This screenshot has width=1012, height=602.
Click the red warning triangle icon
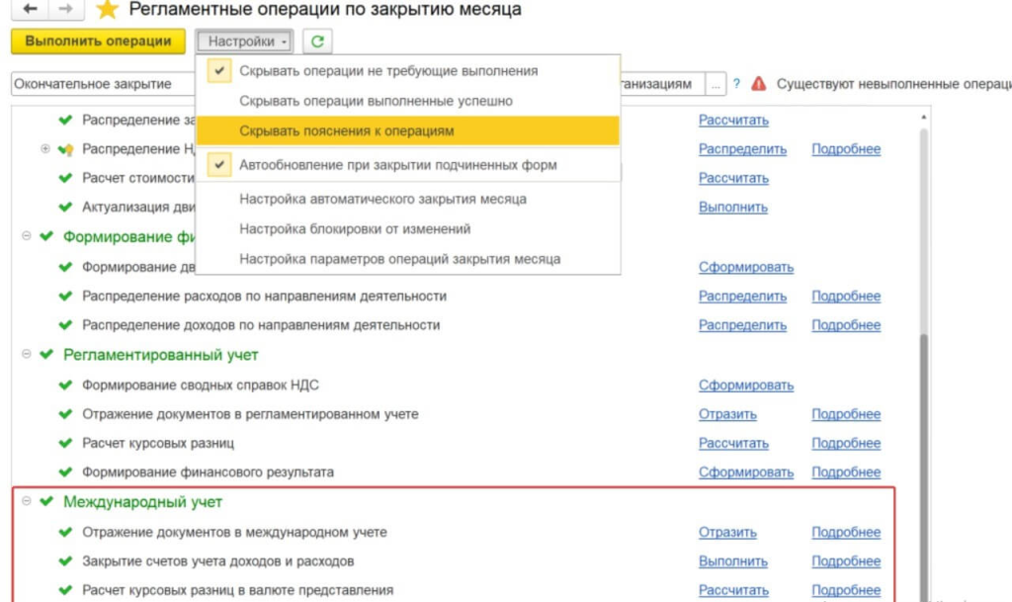[x=759, y=84]
